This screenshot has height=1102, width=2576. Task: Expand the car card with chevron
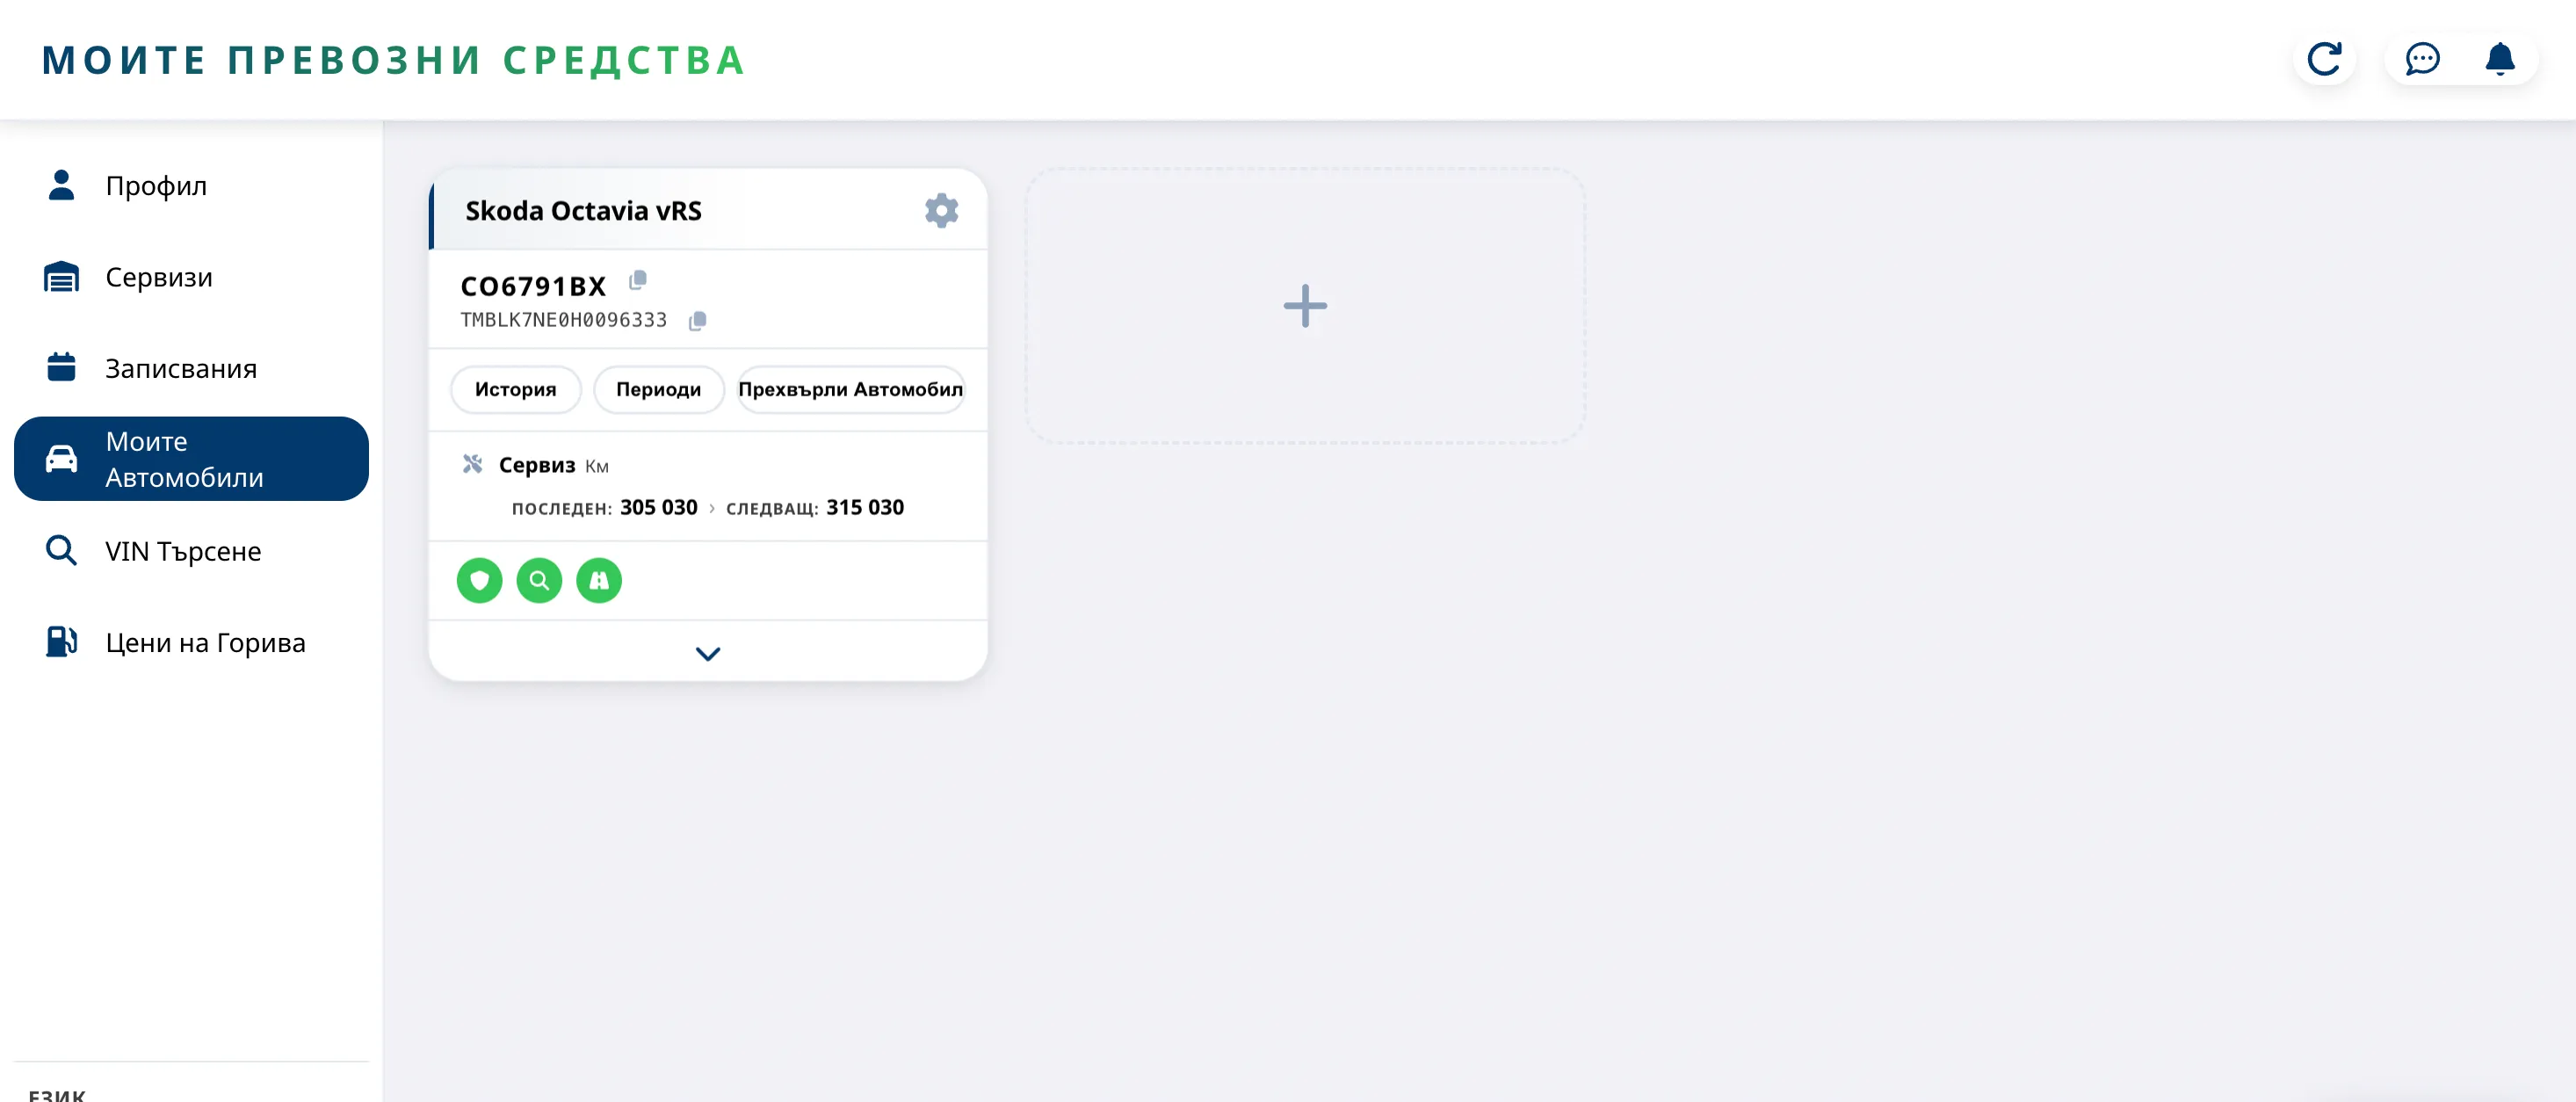pyautogui.click(x=708, y=653)
